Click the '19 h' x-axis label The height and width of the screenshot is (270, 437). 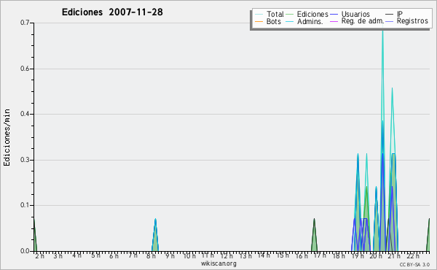click(358, 255)
